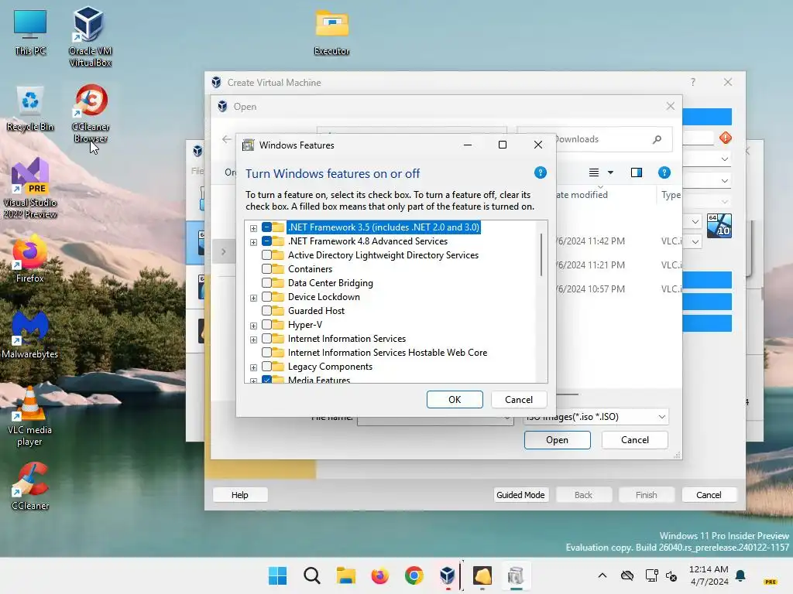The height and width of the screenshot is (594, 793).
Task: Launch CCleaner Browser desktop shortcut
Action: (91, 113)
